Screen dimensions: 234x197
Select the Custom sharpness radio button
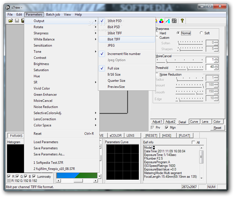tap(157, 37)
